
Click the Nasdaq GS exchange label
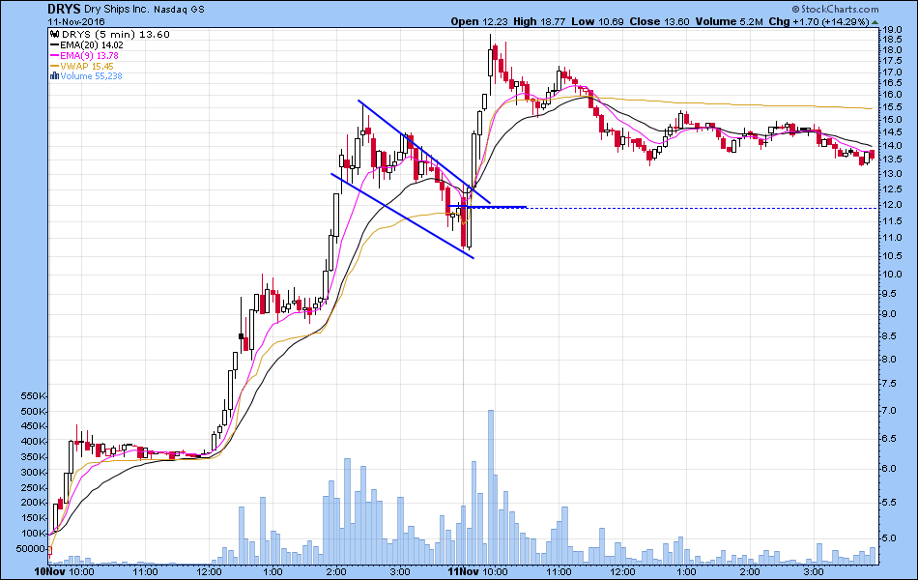click(179, 10)
